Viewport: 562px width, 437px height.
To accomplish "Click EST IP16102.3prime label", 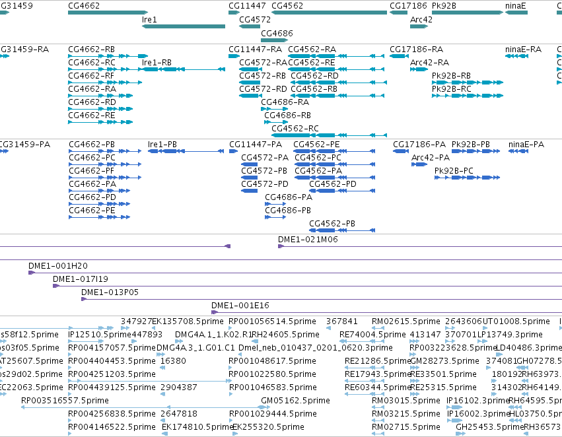I will (x=477, y=401).
